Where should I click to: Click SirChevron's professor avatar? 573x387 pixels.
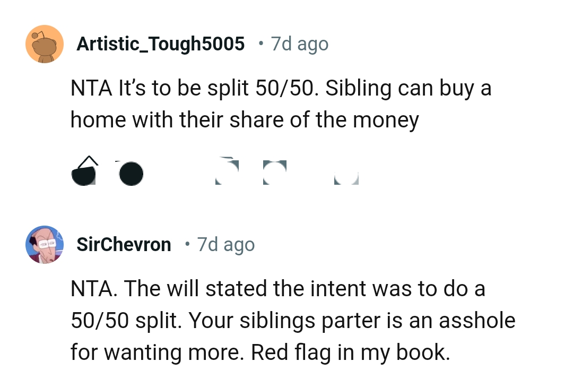[45, 245]
